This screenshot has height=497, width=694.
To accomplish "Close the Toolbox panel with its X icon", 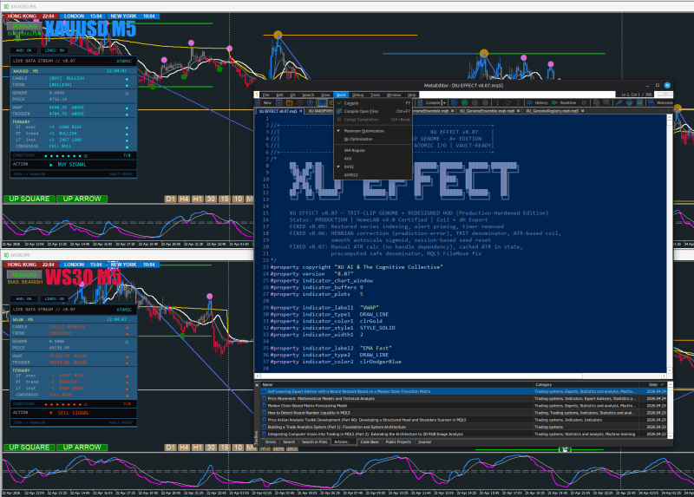I will [x=257, y=385].
